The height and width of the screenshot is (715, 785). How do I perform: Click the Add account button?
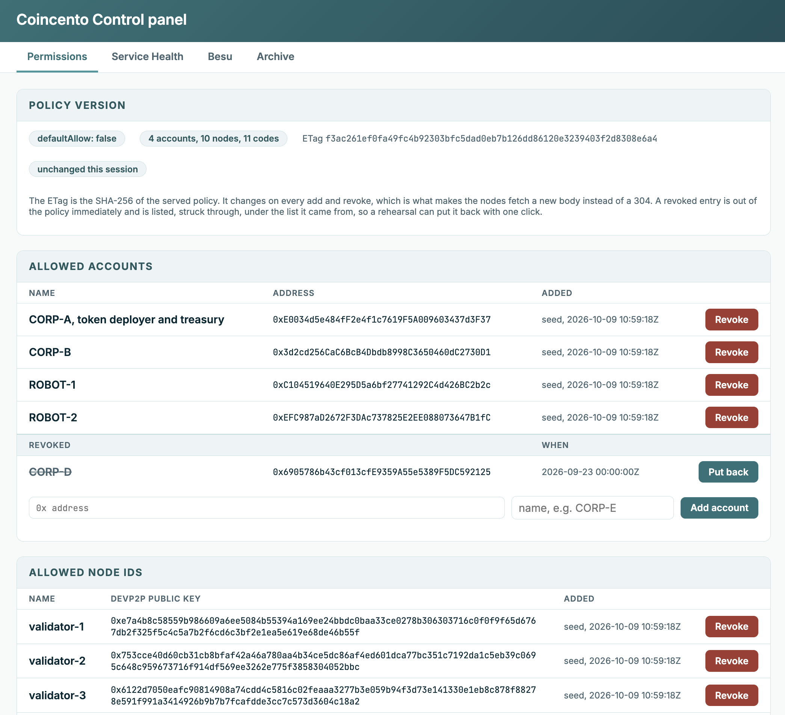point(719,508)
